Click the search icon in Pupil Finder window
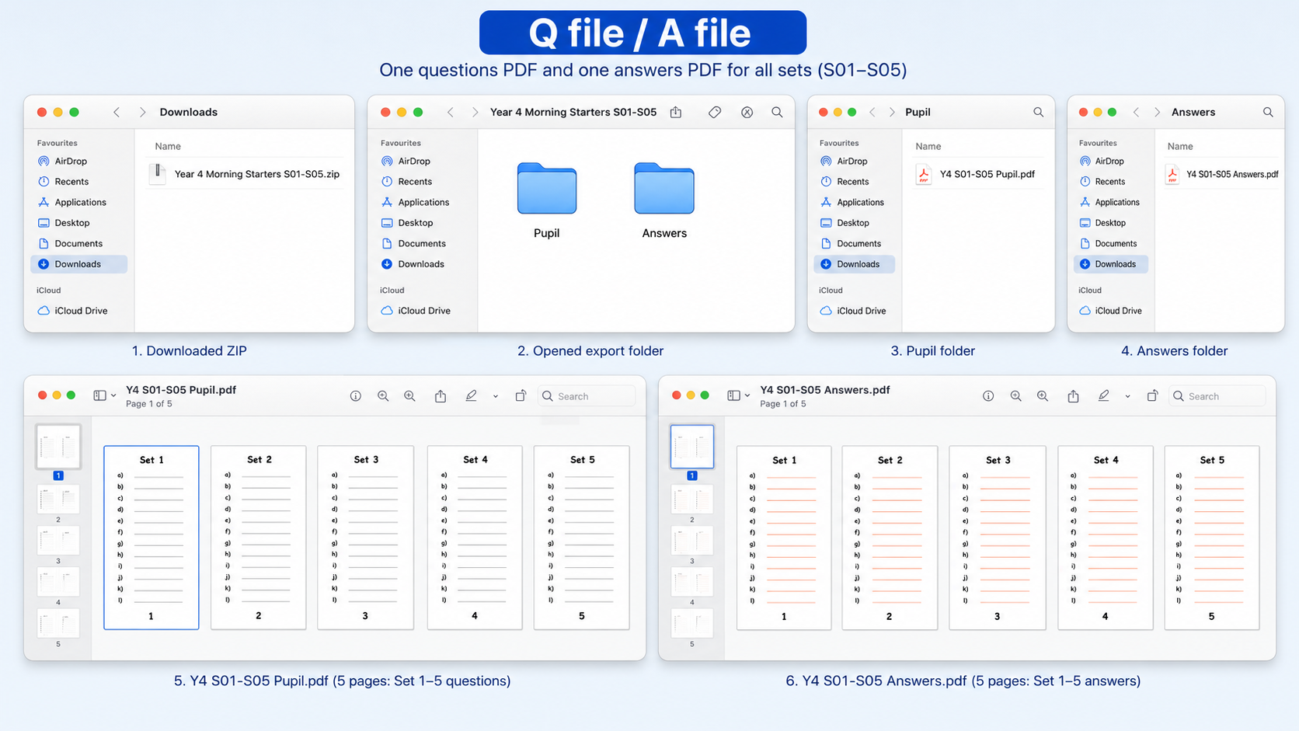This screenshot has height=731, width=1299. tap(1038, 112)
